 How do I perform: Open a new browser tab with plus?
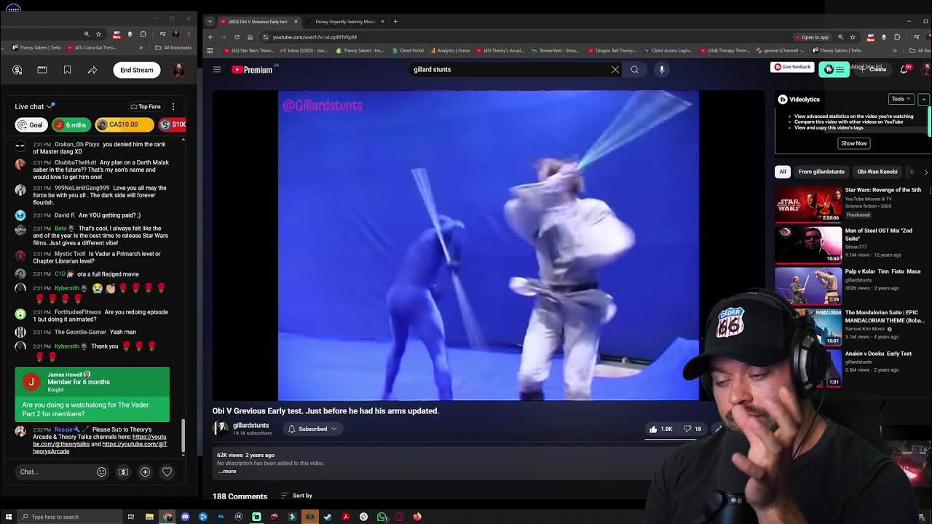coord(395,21)
